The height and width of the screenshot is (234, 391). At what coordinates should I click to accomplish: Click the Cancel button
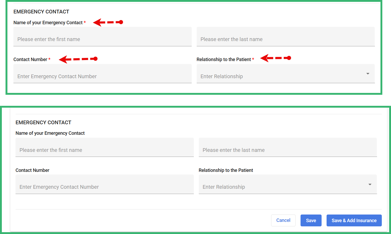click(283, 220)
